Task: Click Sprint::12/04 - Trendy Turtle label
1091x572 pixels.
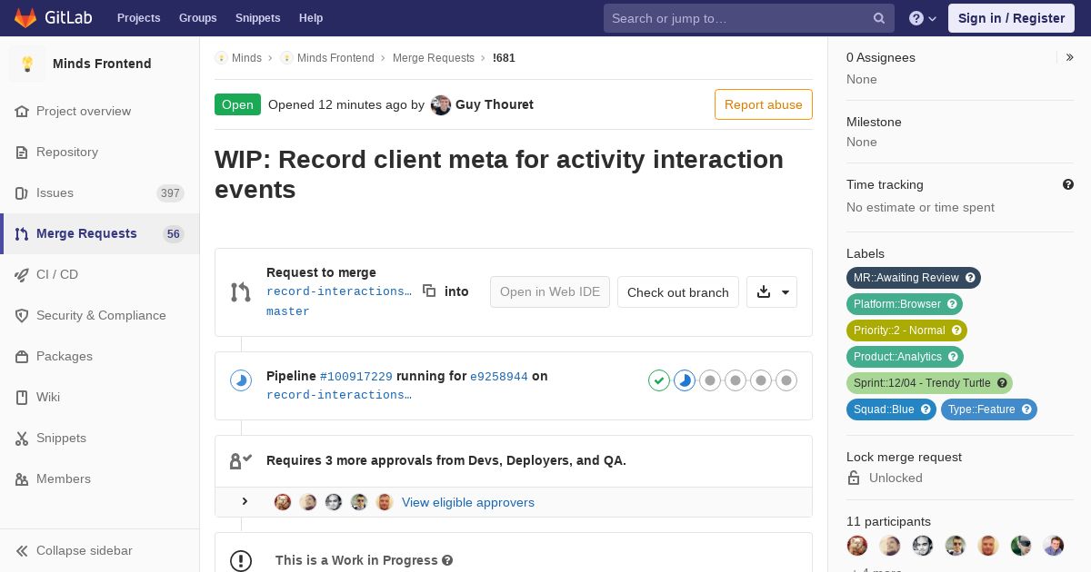Action: (x=929, y=383)
